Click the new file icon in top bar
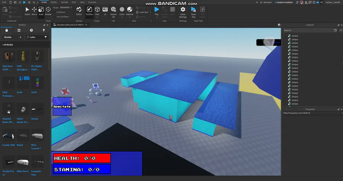Viewport: 343px width, 181px height. [x=10, y=2]
